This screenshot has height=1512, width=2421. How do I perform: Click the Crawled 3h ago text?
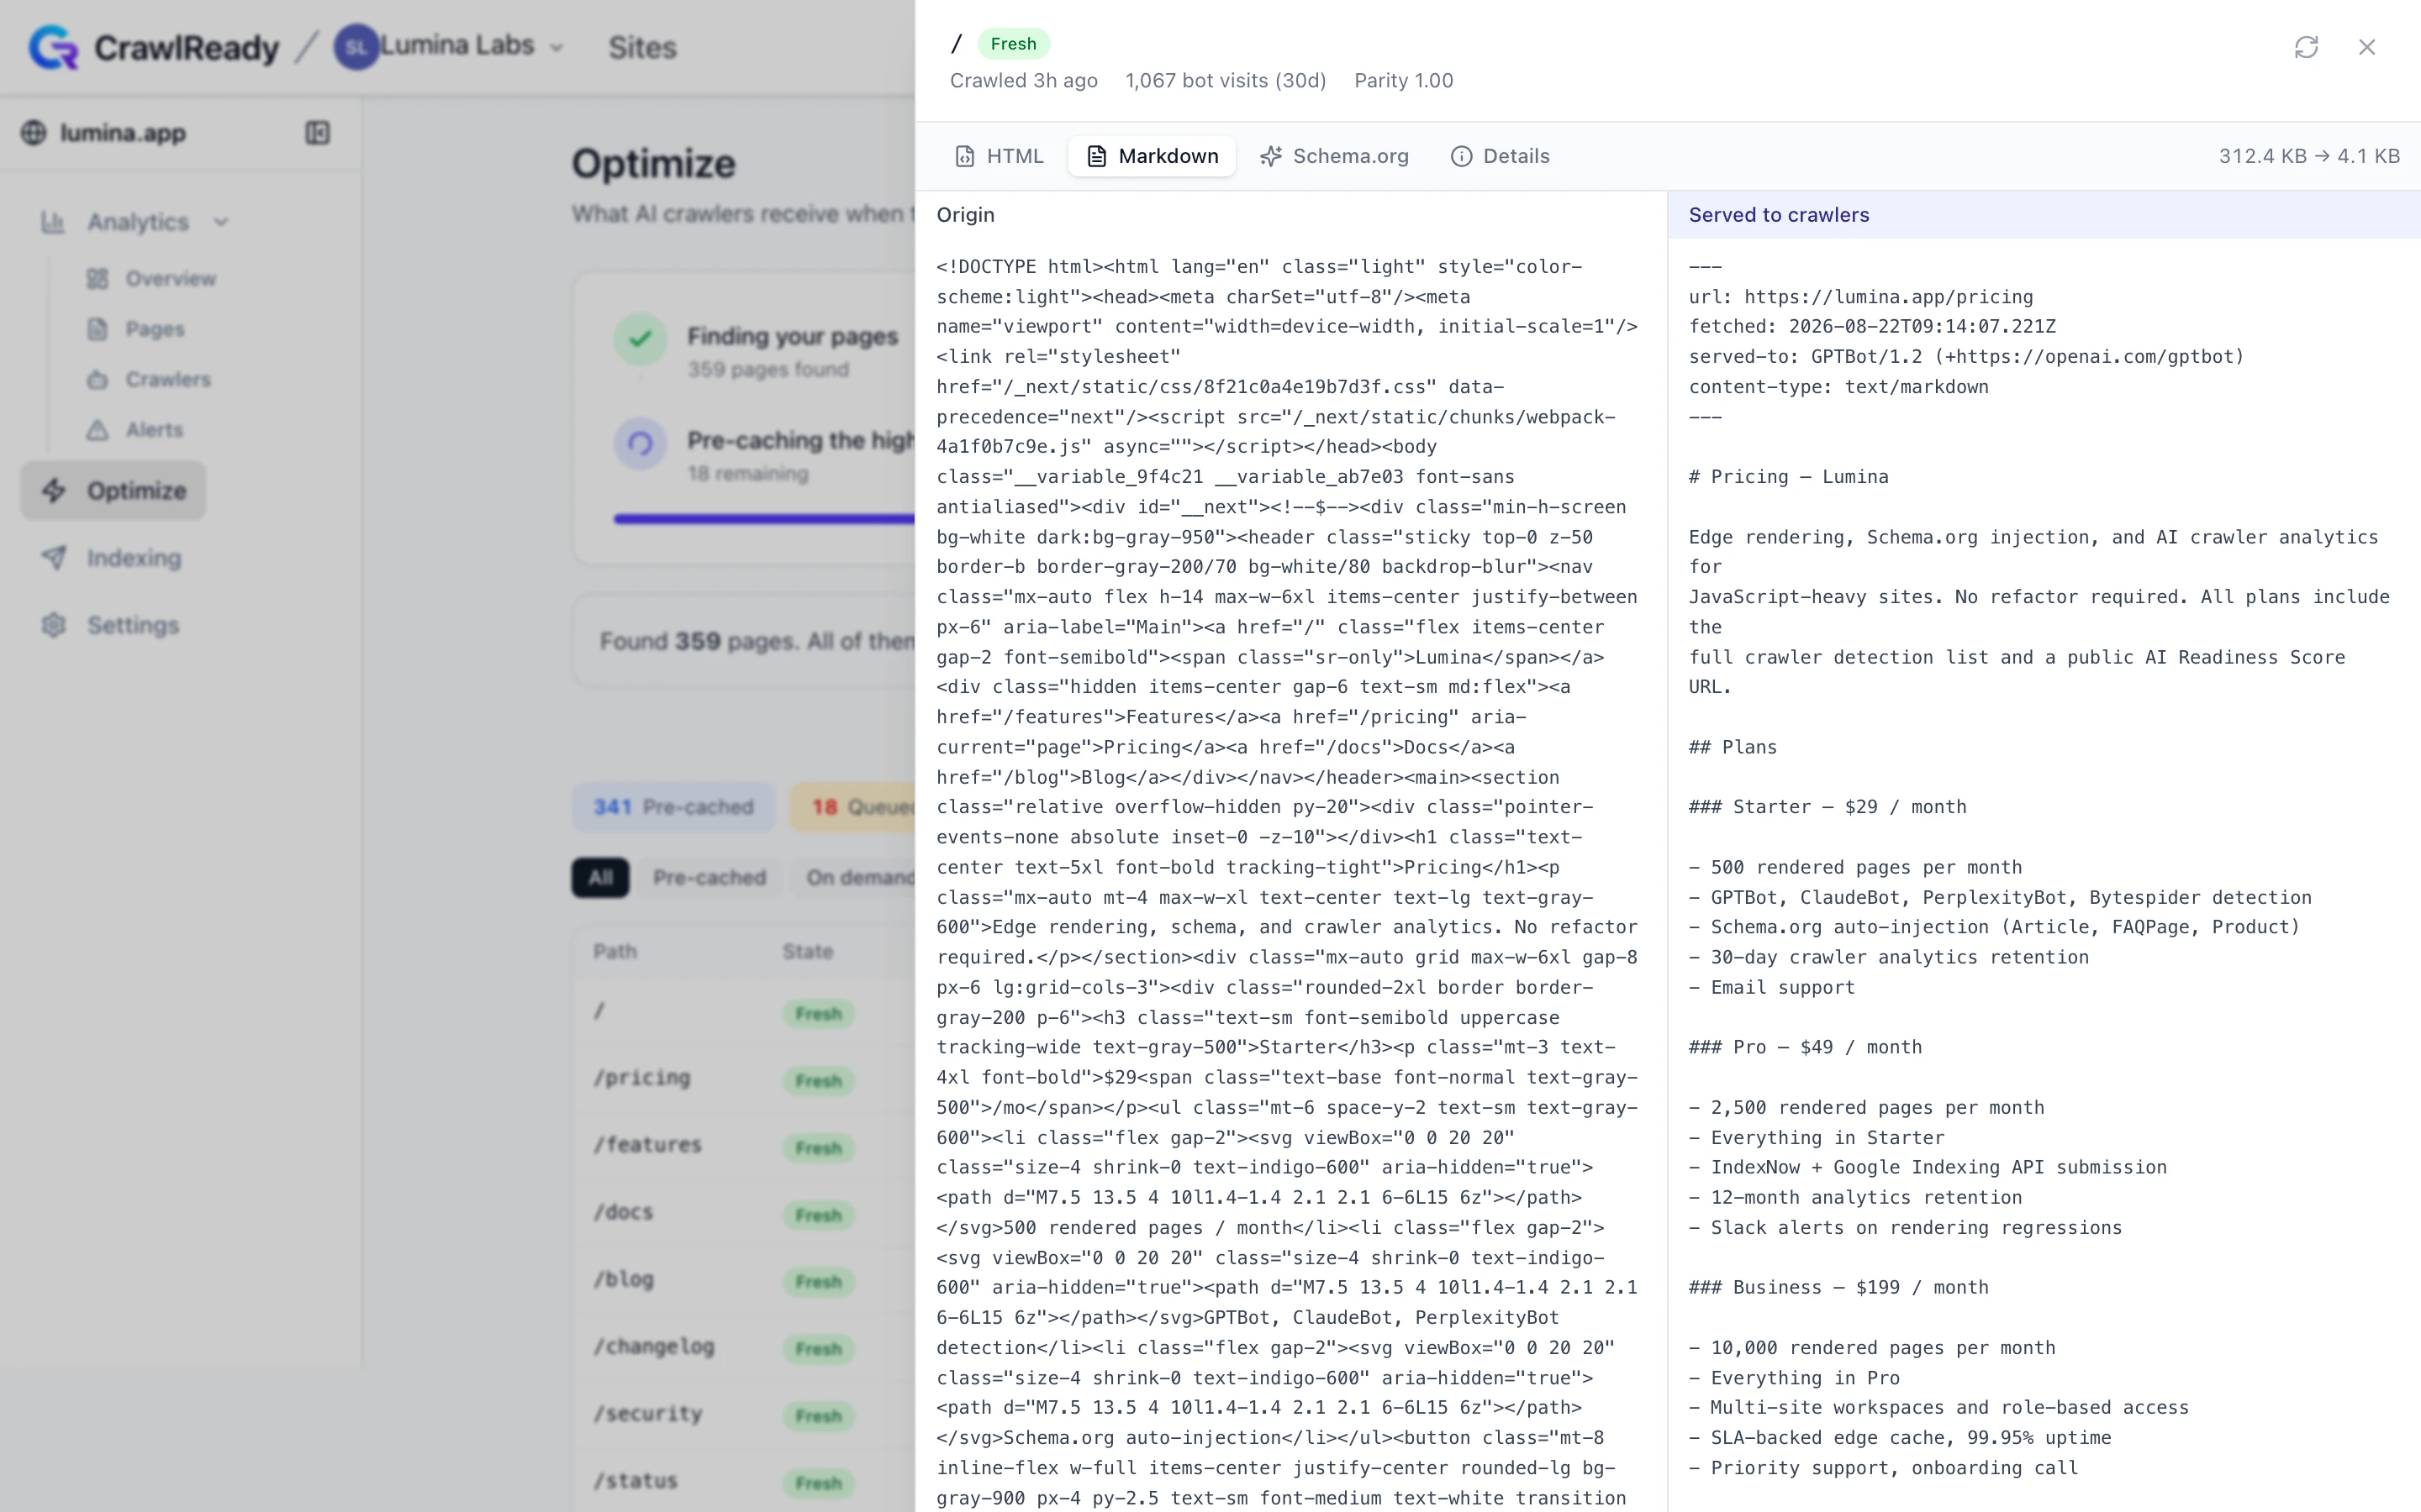[x=1023, y=81]
